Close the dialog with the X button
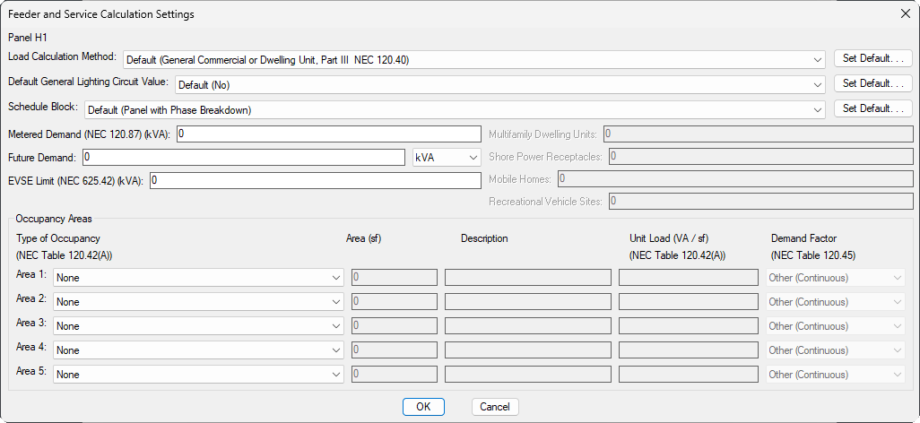 [905, 14]
